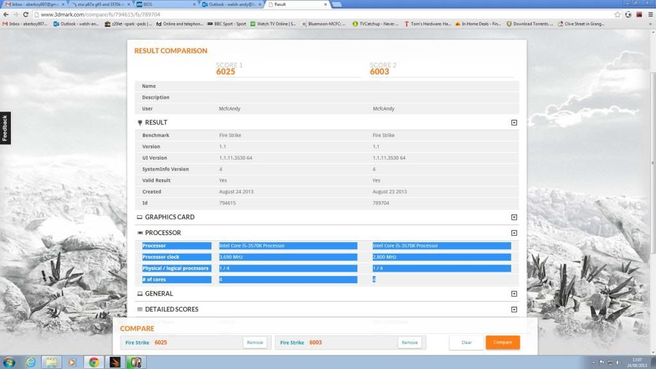This screenshot has height=369, width=656.
Task: Switch to the BIOS tab
Action: click(166, 4)
